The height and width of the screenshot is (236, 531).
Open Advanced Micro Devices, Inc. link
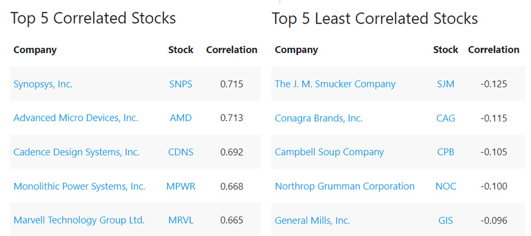(76, 118)
